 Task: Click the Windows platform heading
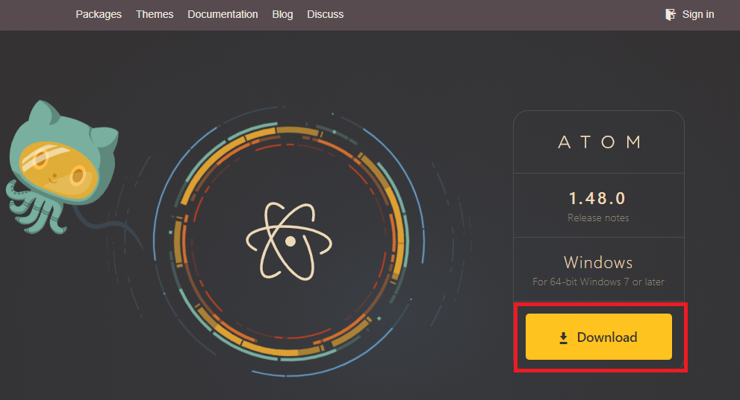pyautogui.click(x=598, y=263)
